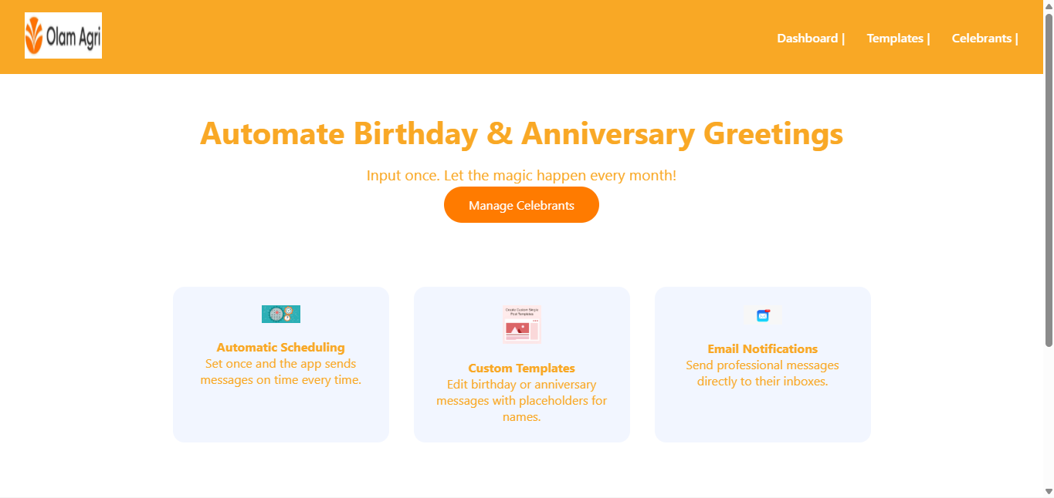This screenshot has height=498, width=1054.
Task: Click the Automatic Scheduling gears icon
Action: pos(281,314)
